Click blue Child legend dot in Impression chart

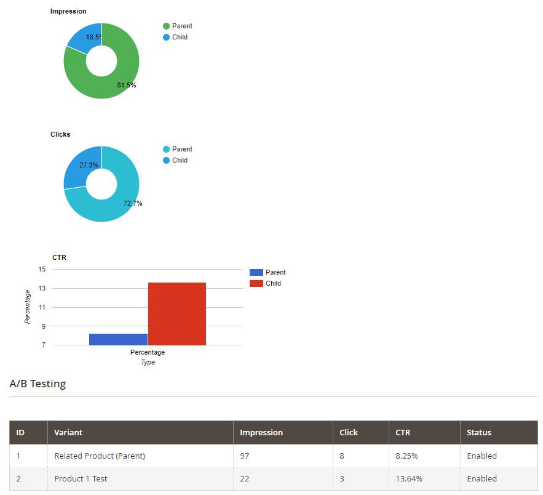[166, 38]
